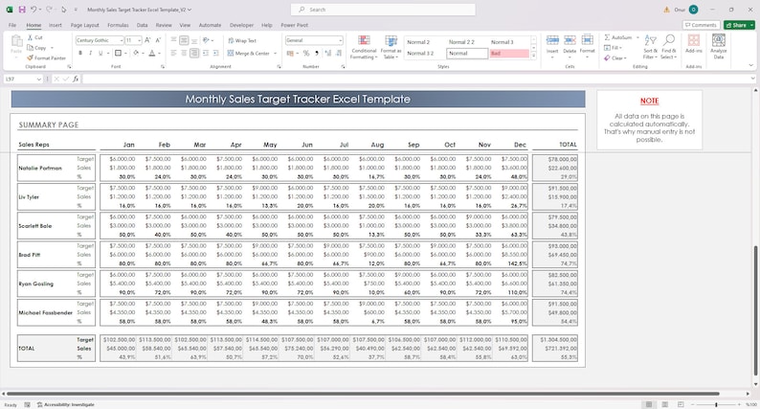Screen dimensions: 760x409
Task: Open the Comments button
Action: [701, 25]
